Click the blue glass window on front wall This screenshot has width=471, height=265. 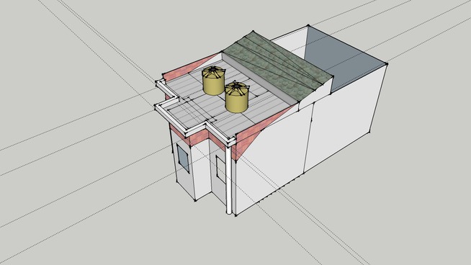pos(183,158)
